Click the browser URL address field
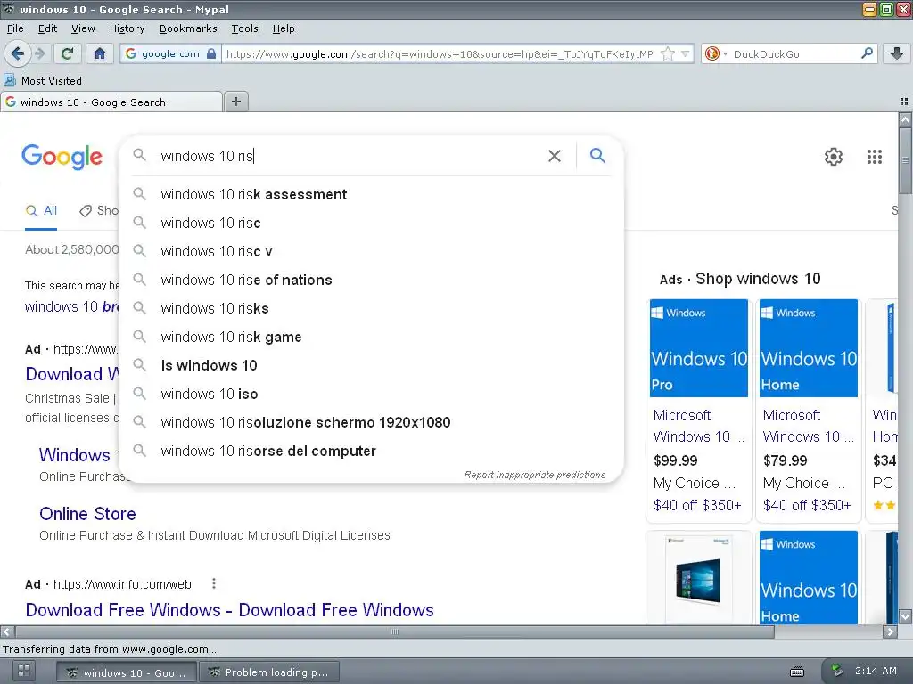 [441, 53]
